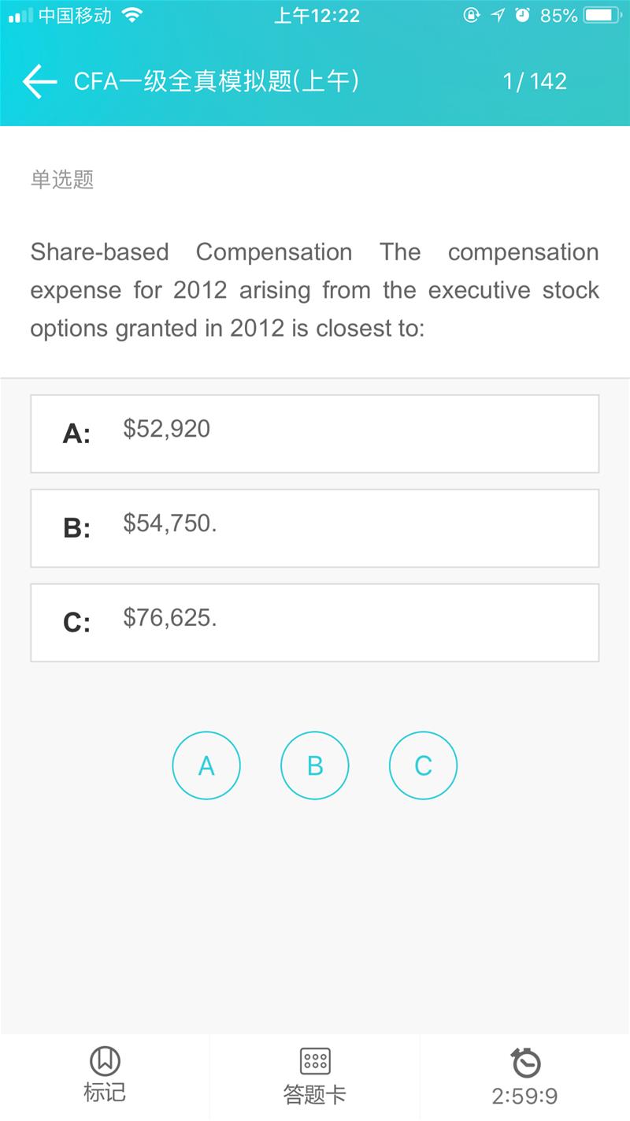Choose option A: $52,920
Screen dimensions: 630x1121
coord(315,434)
